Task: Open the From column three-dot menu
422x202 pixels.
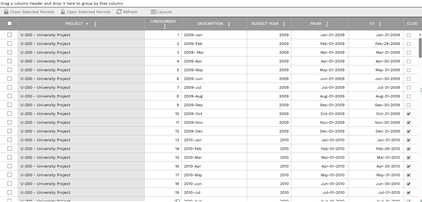Action: 327,24
